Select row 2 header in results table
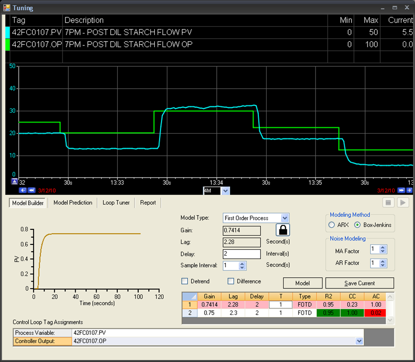415x362 pixels. click(190, 313)
